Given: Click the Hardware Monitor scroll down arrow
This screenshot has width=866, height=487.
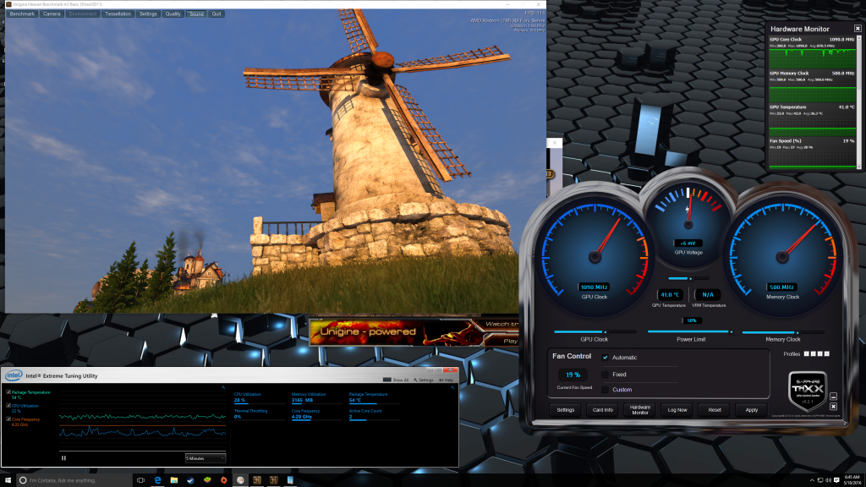Looking at the screenshot, I should click(x=858, y=166).
